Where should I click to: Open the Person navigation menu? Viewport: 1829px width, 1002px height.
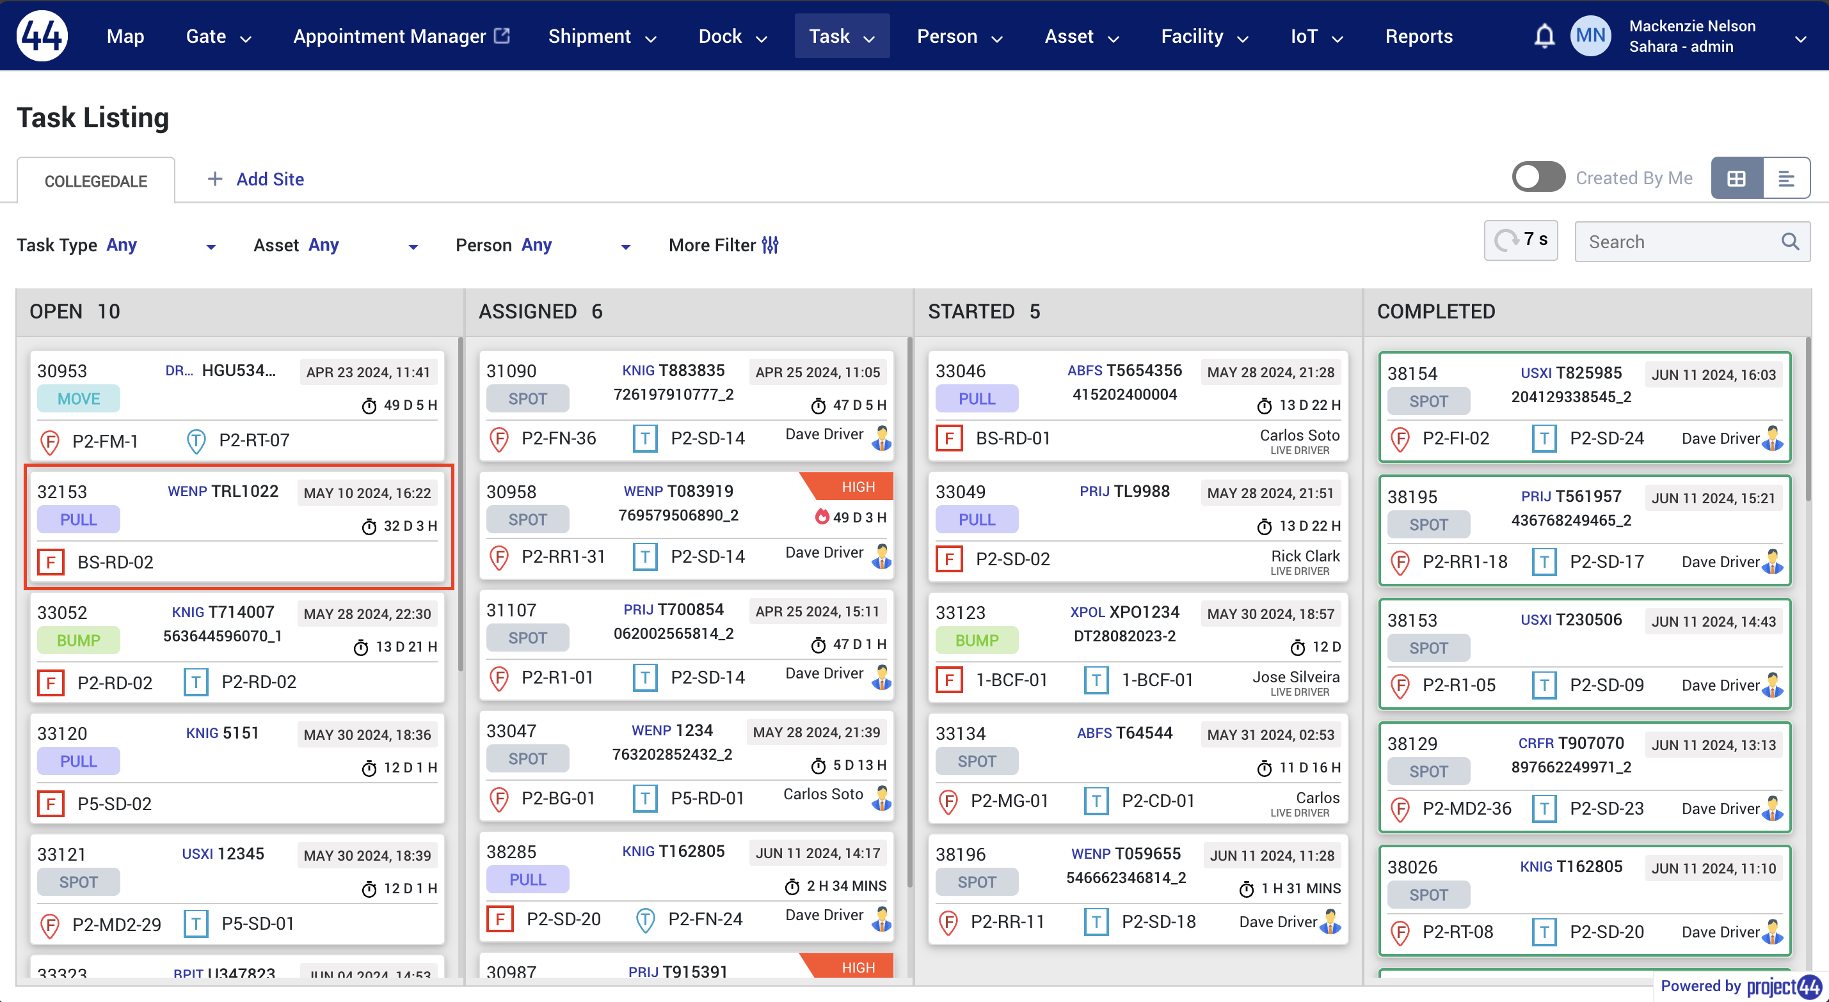[x=959, y=36]
